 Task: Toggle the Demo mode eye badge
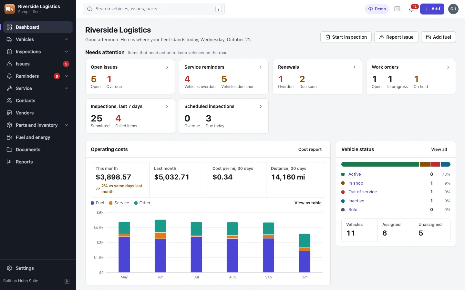[x=377, y=9]
